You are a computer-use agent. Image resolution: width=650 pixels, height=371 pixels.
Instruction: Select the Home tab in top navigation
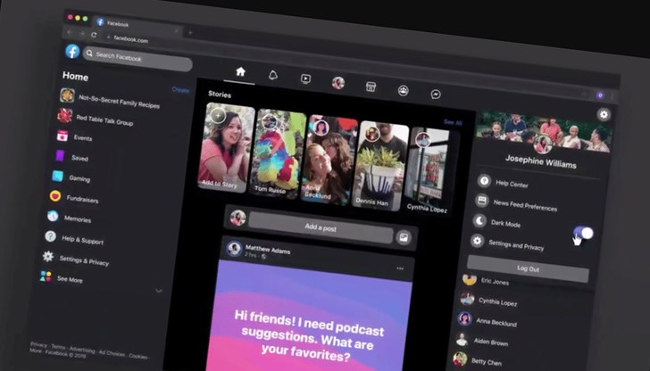(x=239, y=71)
